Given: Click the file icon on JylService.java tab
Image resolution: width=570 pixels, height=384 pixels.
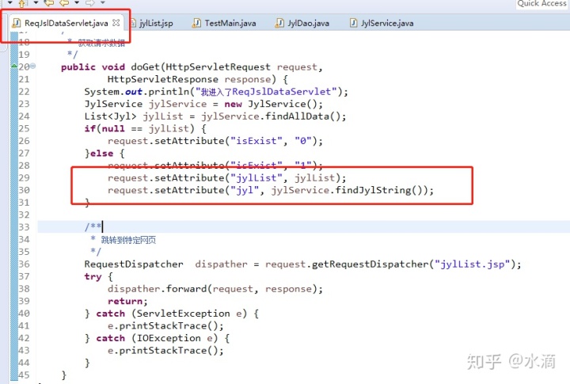Looking at the screenshot, I should 353,23.
